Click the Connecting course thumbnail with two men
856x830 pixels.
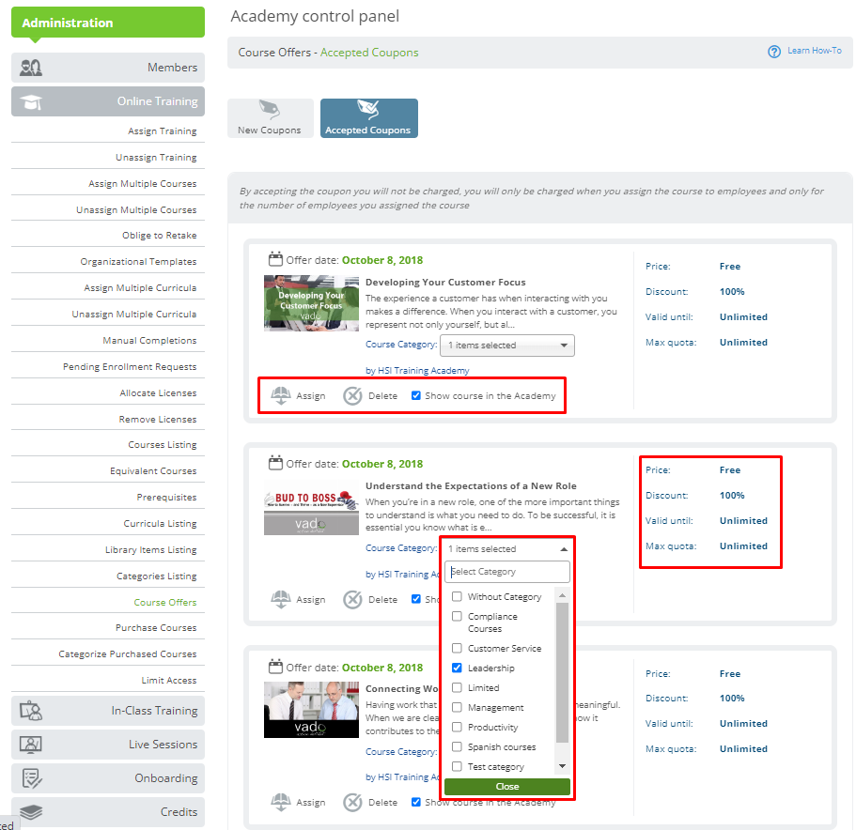coord(311,710)
